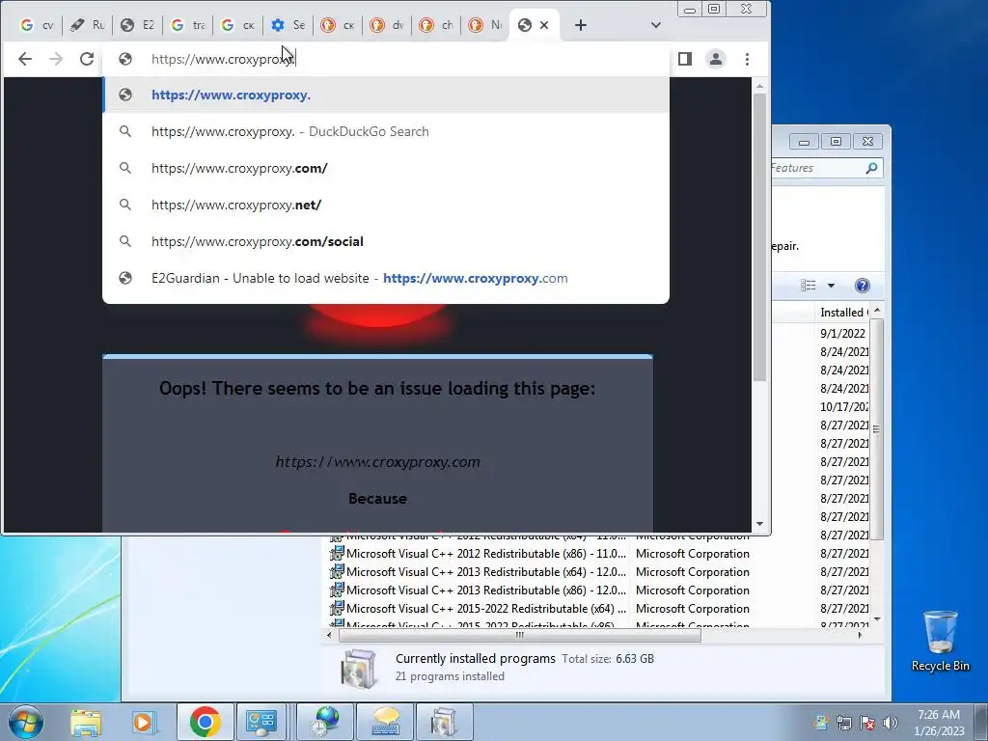Open the Windows Start menu
Screen dimensions: 988x741
click(x=26, y=722)
